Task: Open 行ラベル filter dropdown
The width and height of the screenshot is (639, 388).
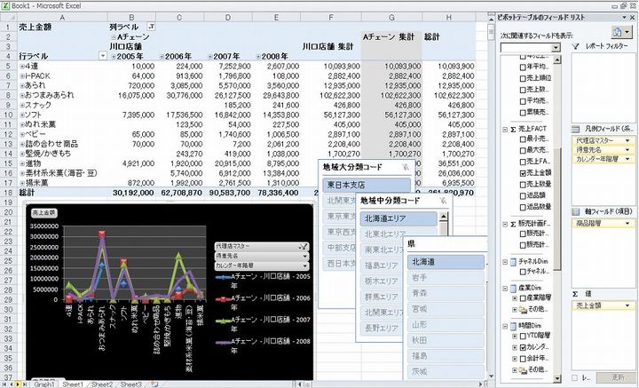Action: [103, 56]
